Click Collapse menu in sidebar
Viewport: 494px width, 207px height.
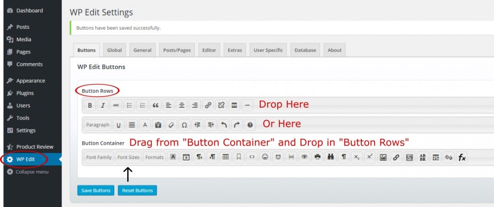point(33,172)
